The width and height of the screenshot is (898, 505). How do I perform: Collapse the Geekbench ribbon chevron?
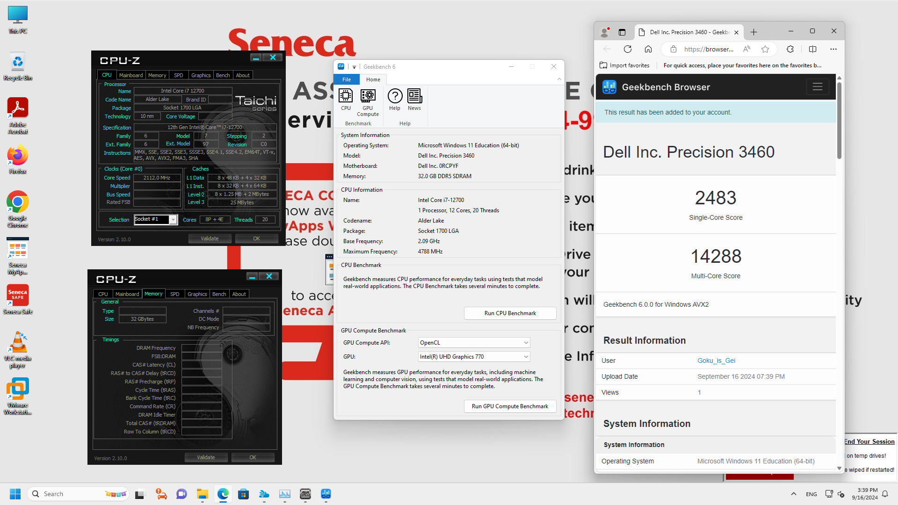point(559,79)
